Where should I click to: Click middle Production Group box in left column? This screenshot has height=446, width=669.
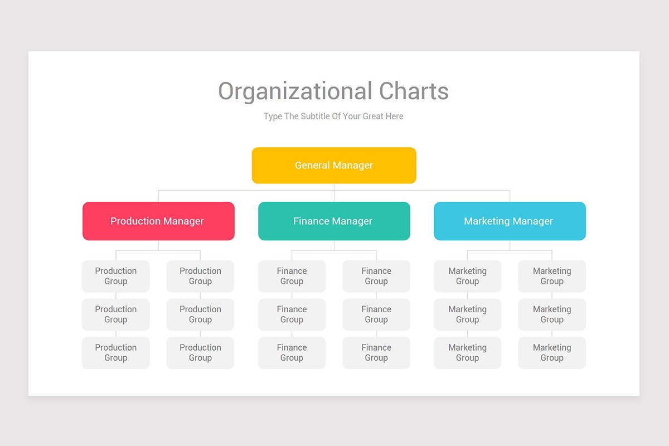[x=116, y=314]
